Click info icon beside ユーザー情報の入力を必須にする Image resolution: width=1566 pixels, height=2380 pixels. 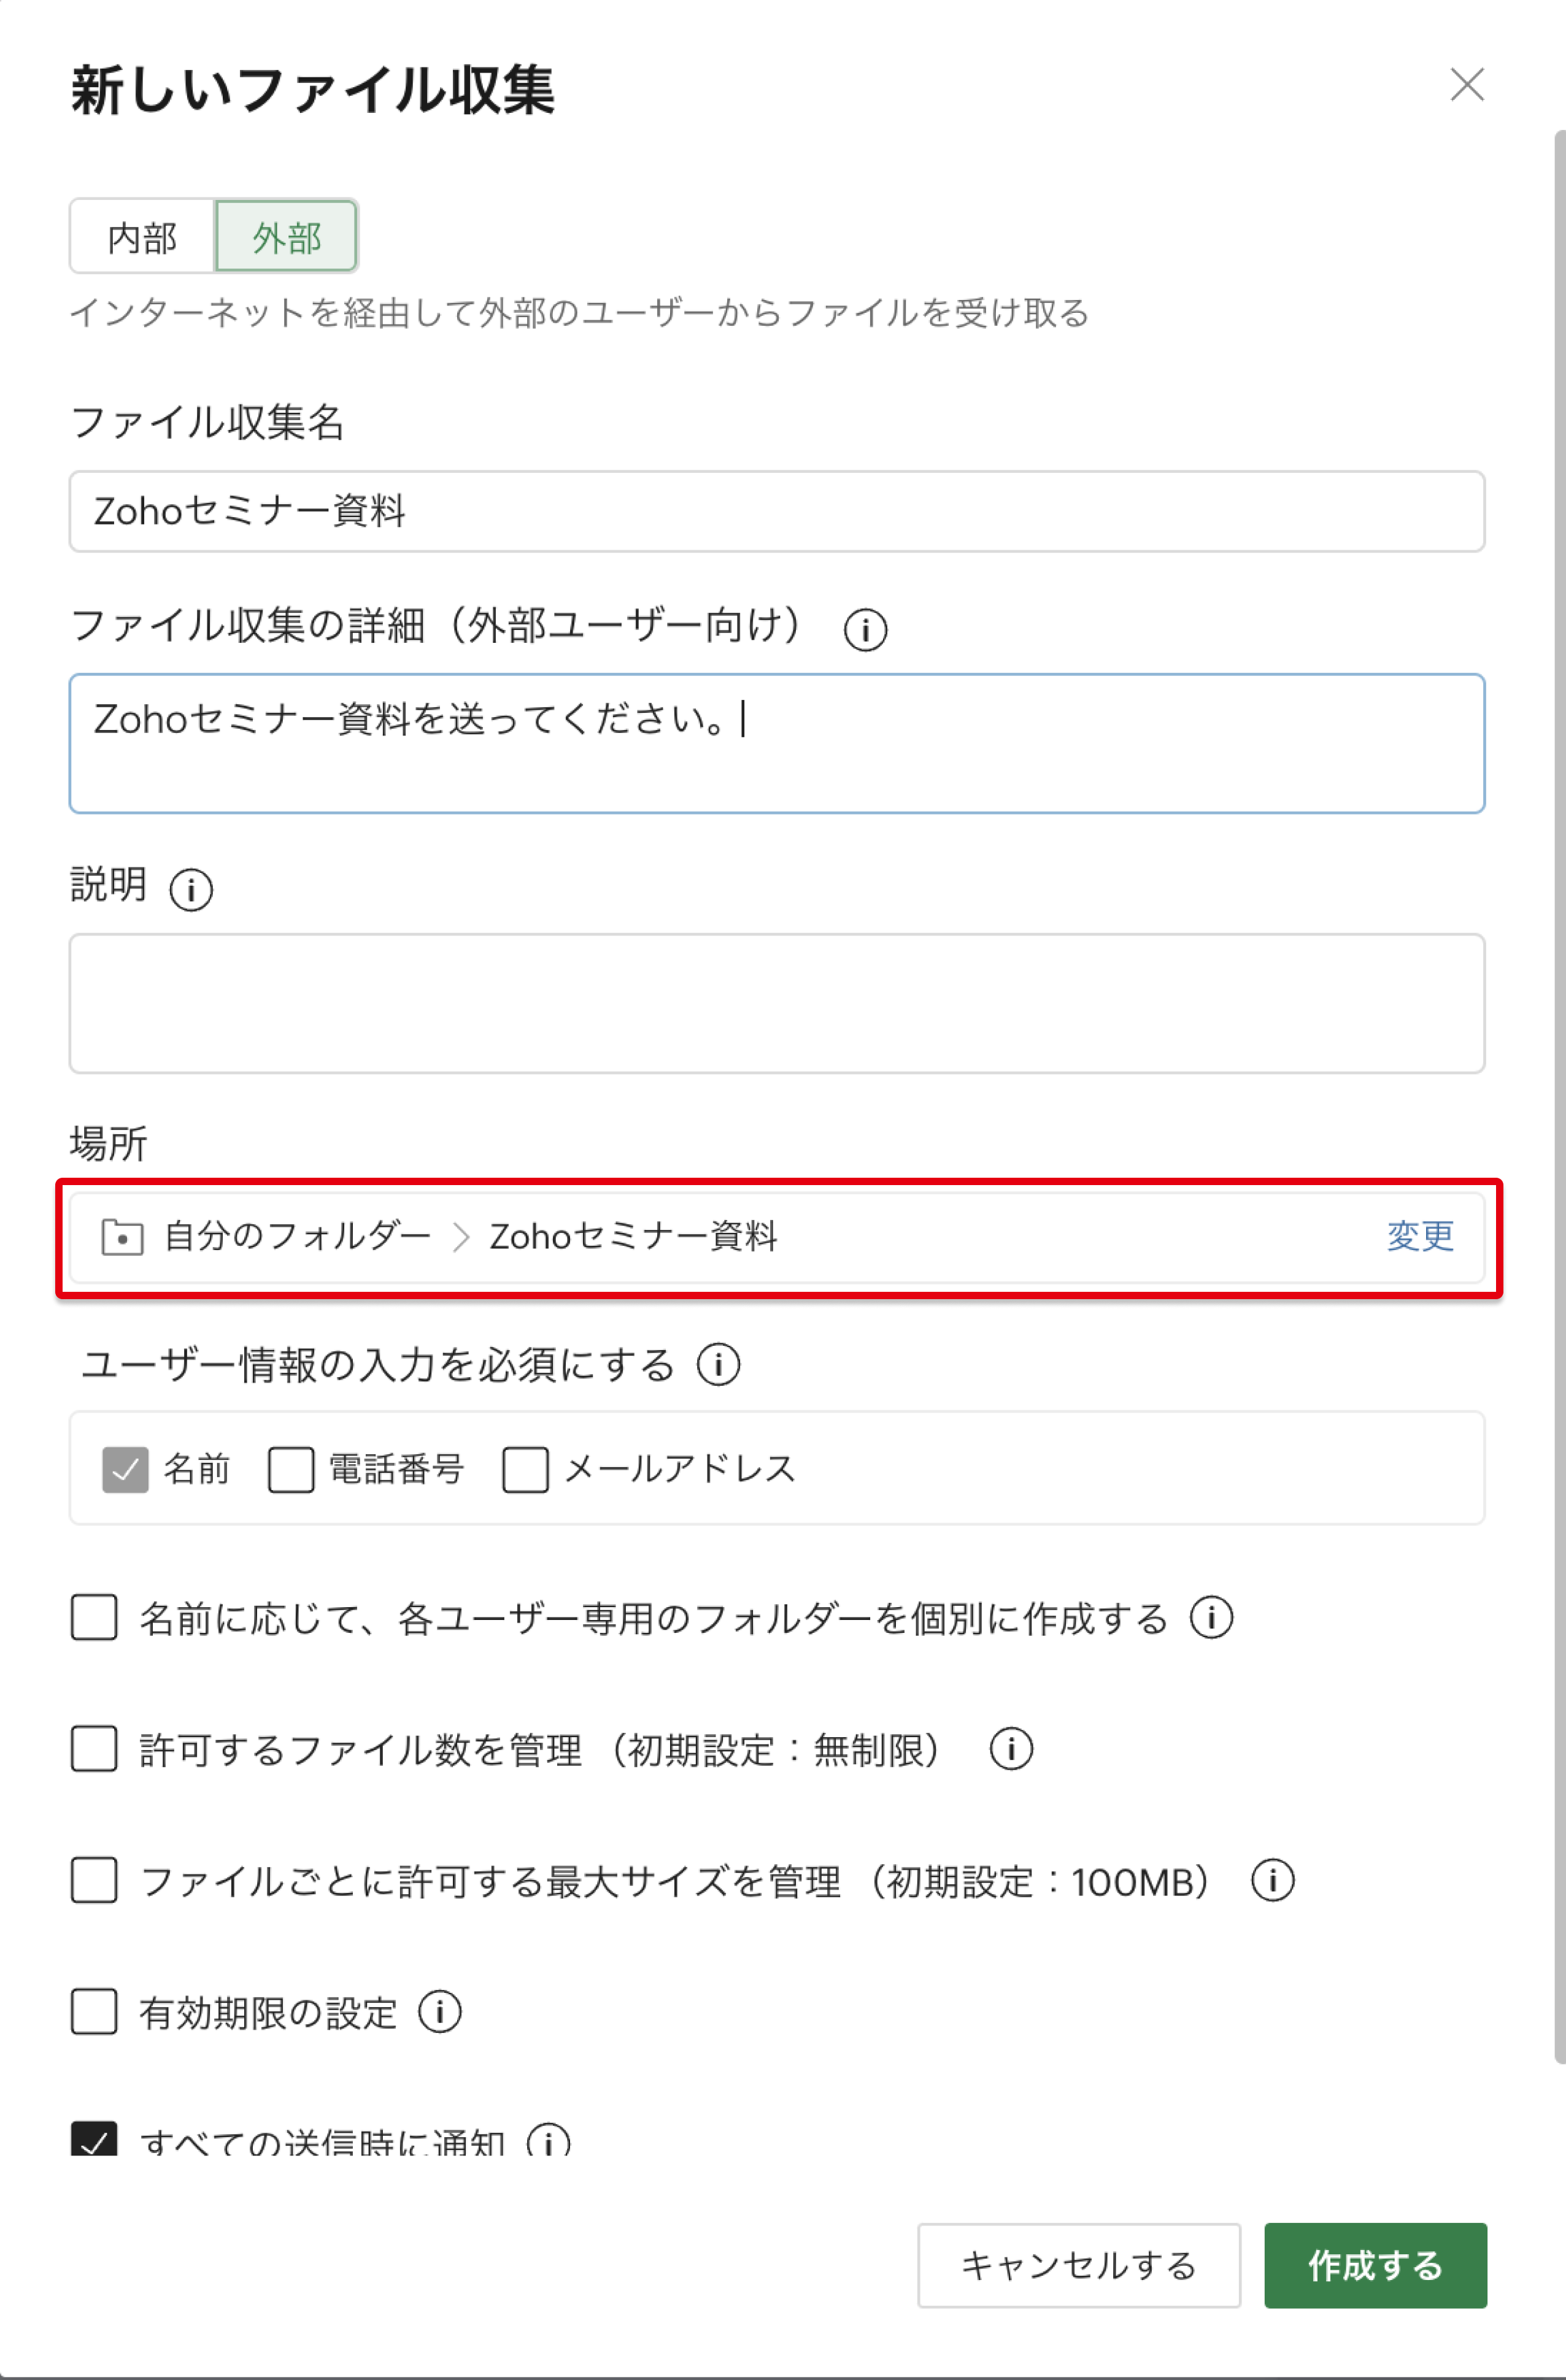[x=719, y=1364]
